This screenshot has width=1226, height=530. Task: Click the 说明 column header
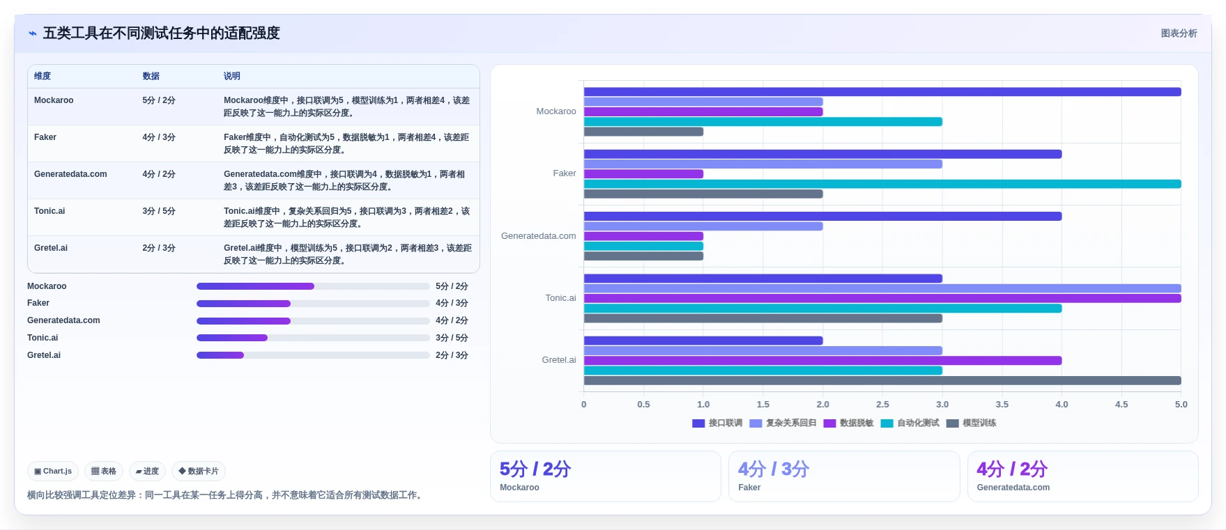pyautogui.click(x=232, y=77)
